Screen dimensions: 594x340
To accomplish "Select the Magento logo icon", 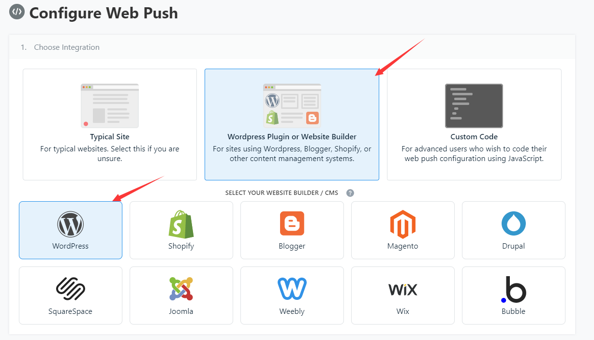I will pos(403,224).
